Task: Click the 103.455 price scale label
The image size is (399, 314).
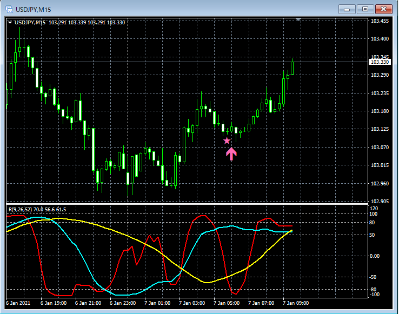Action: (379, 21)
